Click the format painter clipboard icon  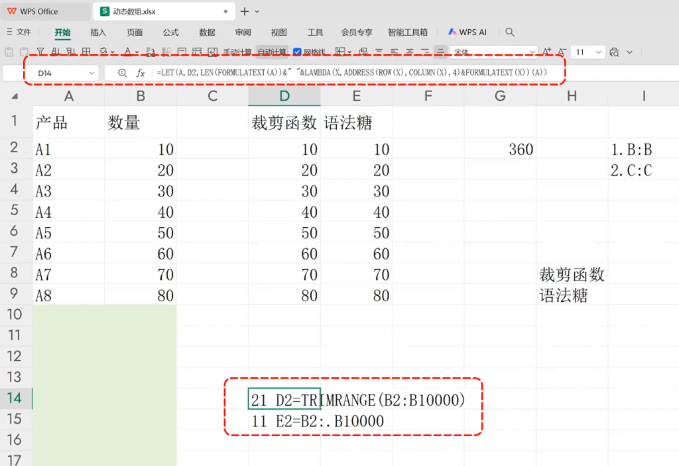(25, 52)
